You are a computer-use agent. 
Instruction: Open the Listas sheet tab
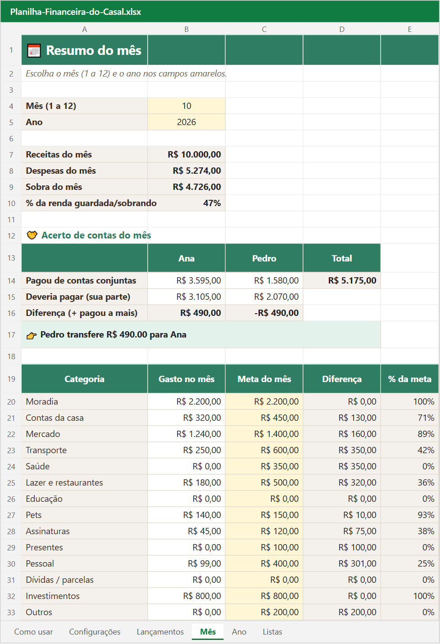pyautogui.click(x=272, y=632)
